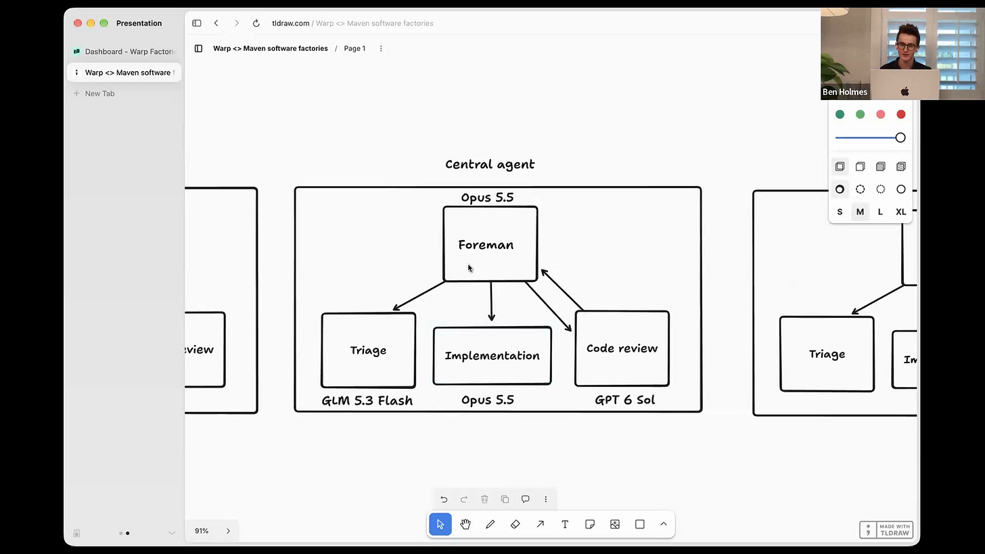
Task: Click the Made with tldraw badge
Action: click(x=886, y=530)
